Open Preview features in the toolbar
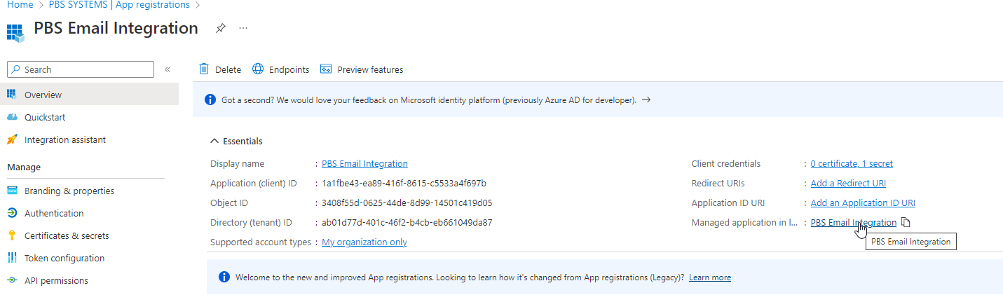This screenshot has width=1003, height=295. [362, 69]
